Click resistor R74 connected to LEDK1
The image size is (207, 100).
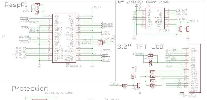point(153,72)
